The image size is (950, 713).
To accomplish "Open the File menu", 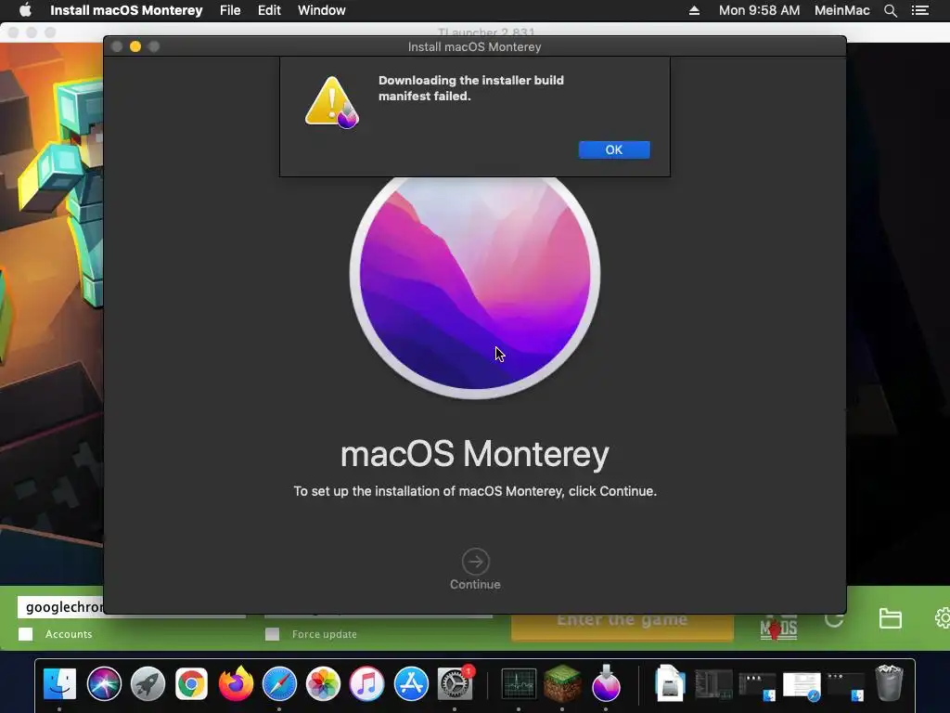I will click(x=230, y=10).
